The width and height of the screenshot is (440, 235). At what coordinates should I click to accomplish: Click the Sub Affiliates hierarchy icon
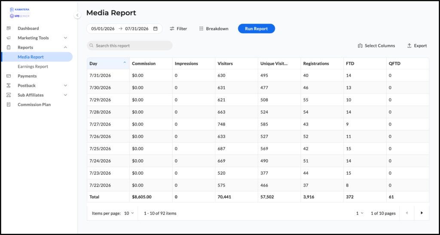point(9,95)
